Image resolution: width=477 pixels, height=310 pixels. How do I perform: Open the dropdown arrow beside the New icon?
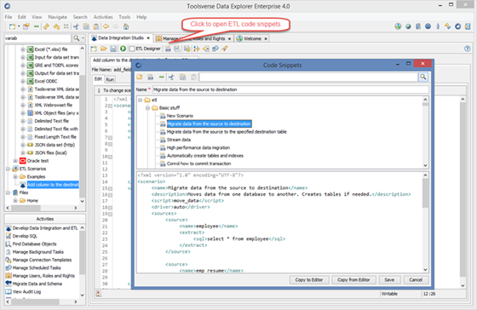(19, 26)
